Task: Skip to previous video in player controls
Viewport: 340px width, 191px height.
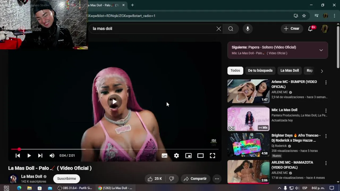Action: tap(18, 156)
